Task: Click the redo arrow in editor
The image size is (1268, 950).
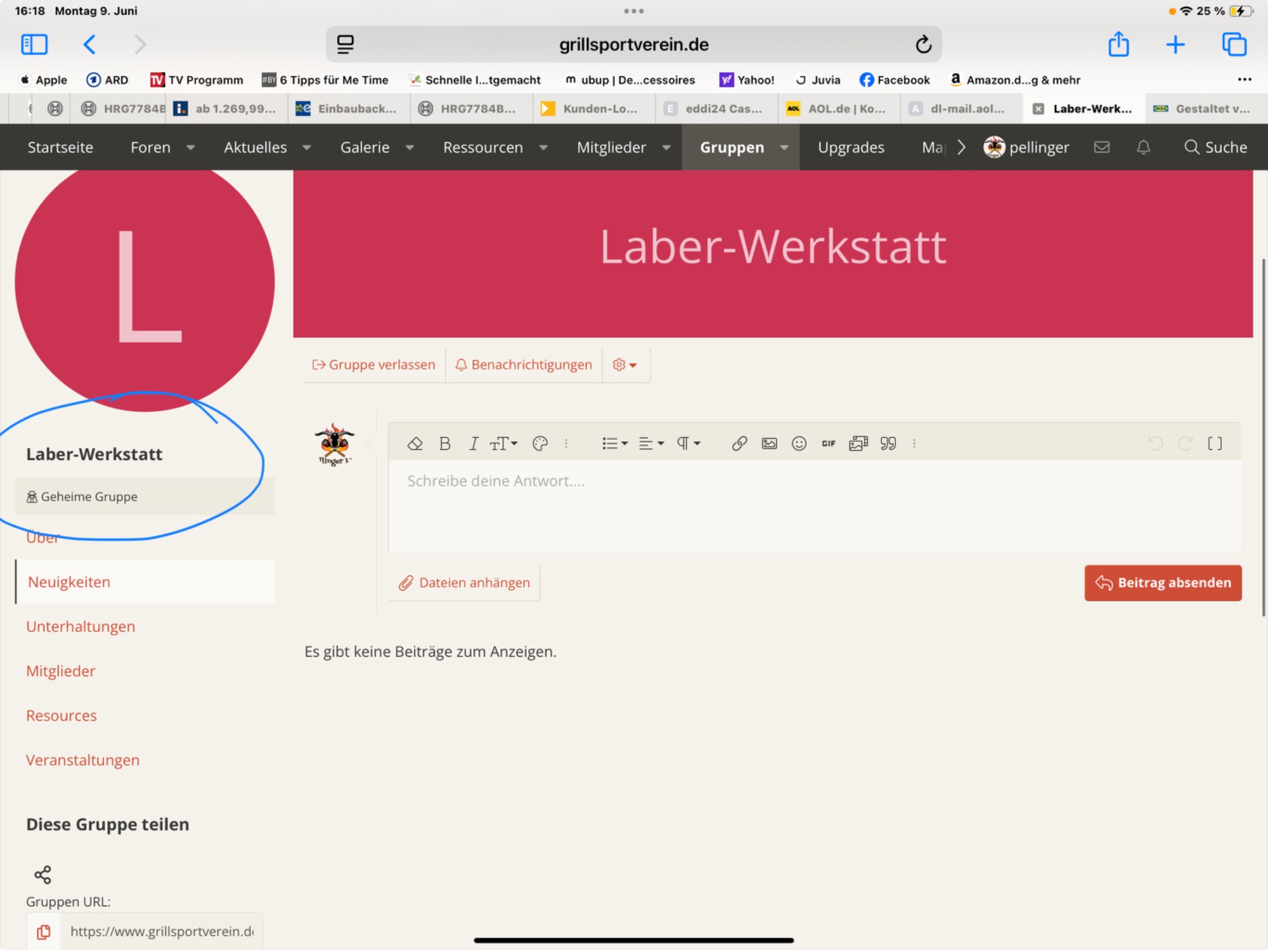Action: point(1185,444)
